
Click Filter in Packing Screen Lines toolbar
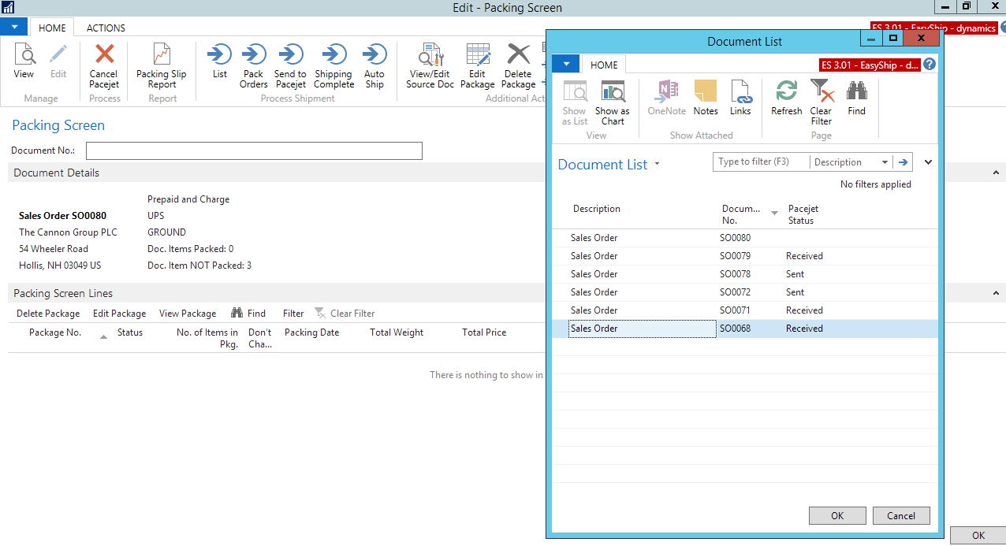pos(293,313)
